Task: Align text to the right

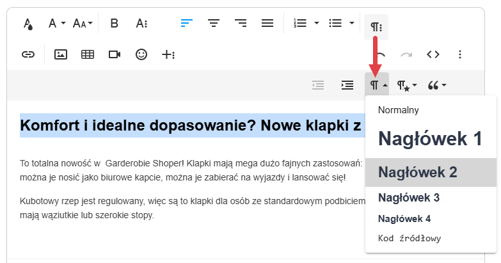Action: [x=241, y=23]
